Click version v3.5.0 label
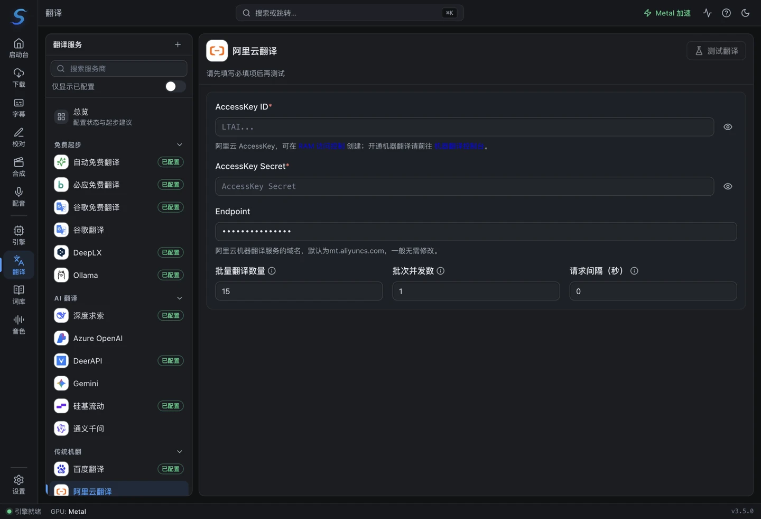The height and width of the screenshot is (519, 761). point(742,511)
